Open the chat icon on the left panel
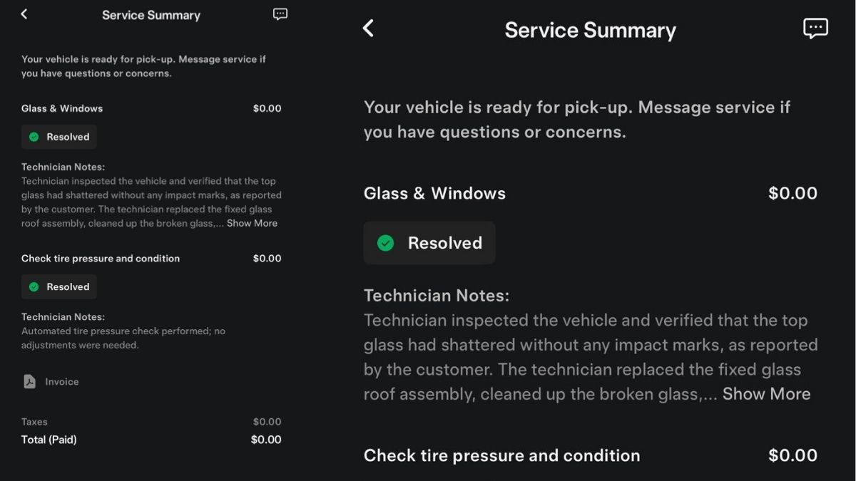Viewport: 856px width, 481px height. (280, 14)
